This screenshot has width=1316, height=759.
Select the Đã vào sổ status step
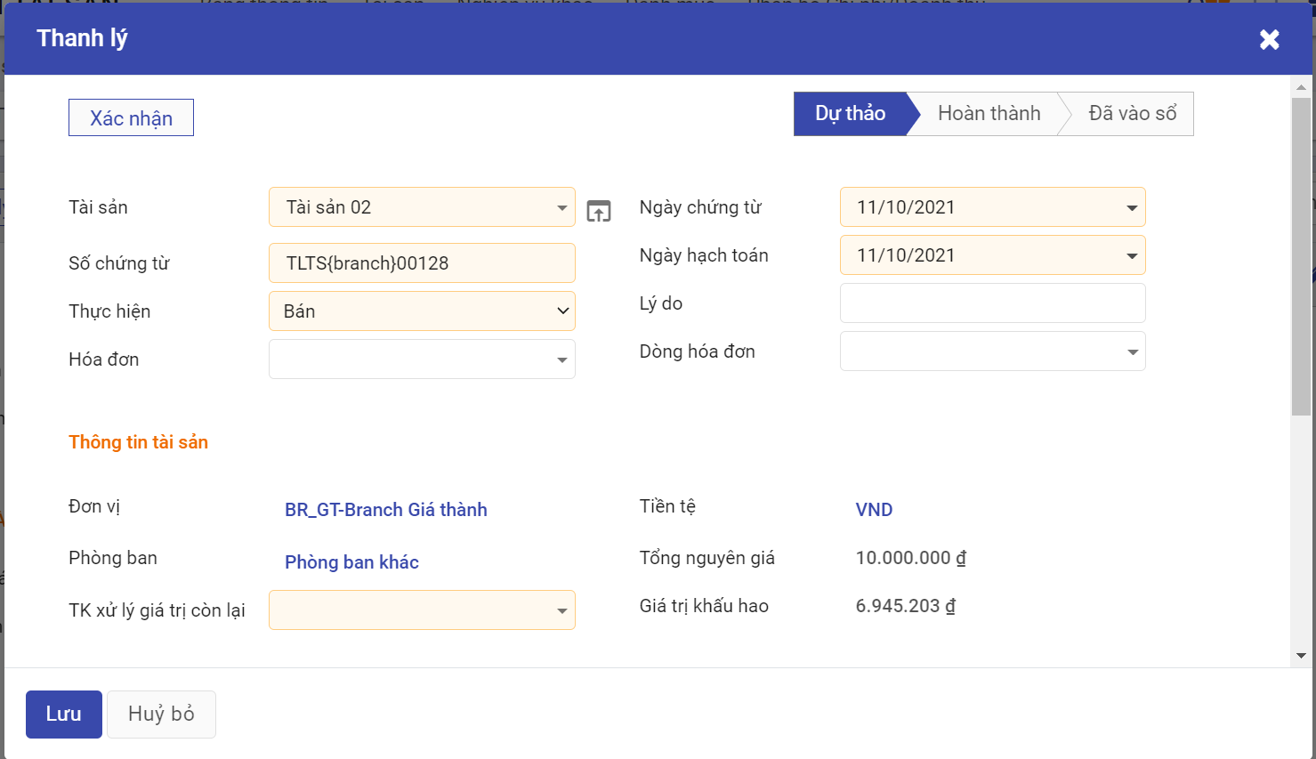click(1132, 114)
